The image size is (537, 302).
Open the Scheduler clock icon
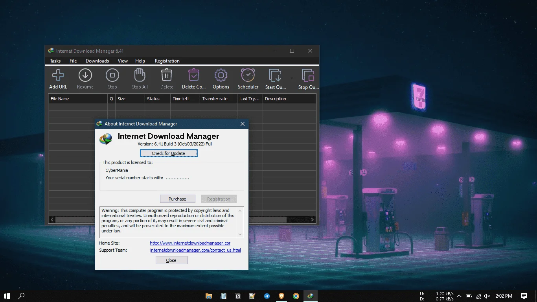point(248,75)
